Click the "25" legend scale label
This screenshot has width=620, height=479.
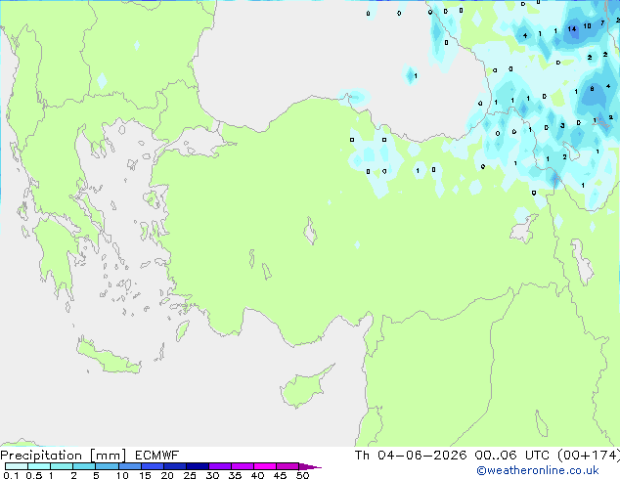[x=190, y=475]
